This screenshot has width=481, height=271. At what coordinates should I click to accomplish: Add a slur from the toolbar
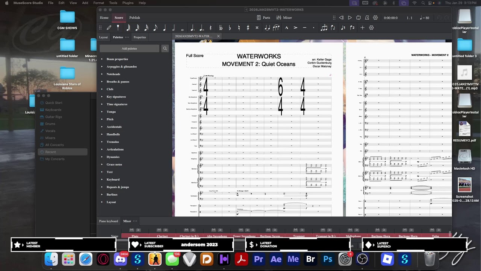276,27
